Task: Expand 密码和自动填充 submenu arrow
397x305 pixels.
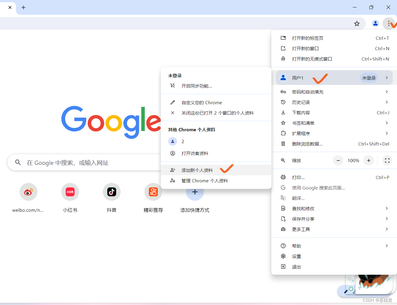Action: tap(387, 91)
